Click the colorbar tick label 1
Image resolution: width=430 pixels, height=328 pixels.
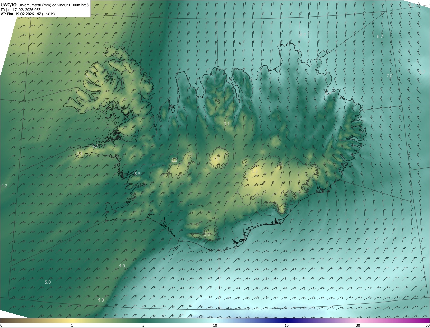pos(72,326)
